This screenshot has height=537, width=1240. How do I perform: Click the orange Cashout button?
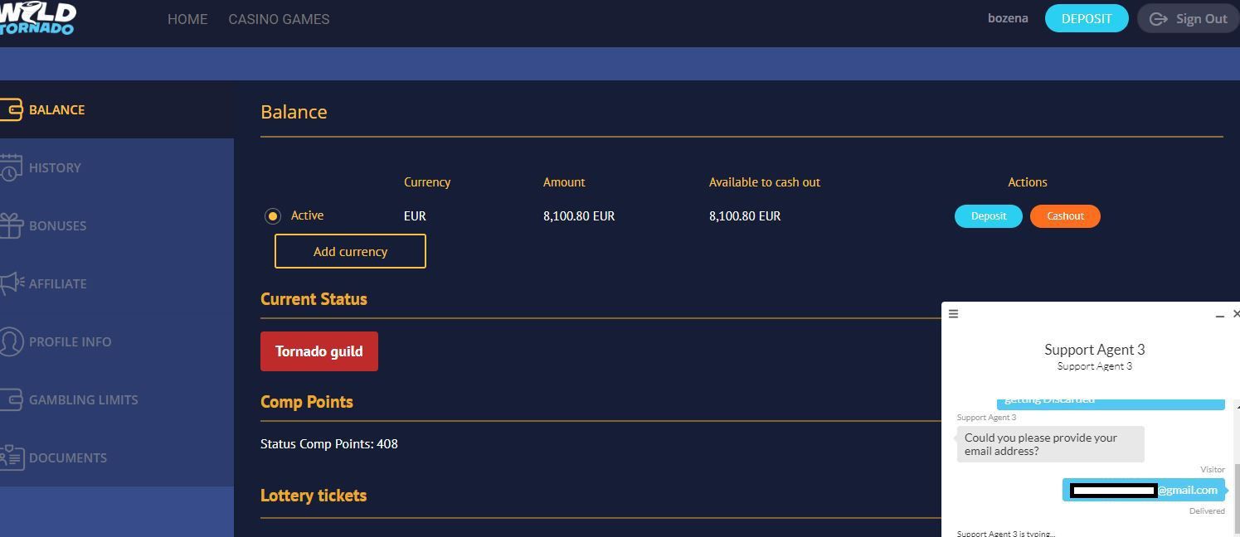coord(1065,215)
